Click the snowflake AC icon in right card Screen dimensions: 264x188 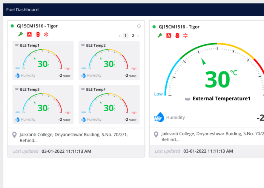click(x=185, y=36)
